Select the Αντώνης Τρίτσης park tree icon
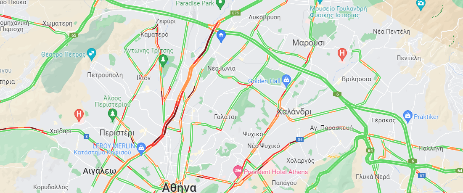463x193 pixels. [163, 60]
